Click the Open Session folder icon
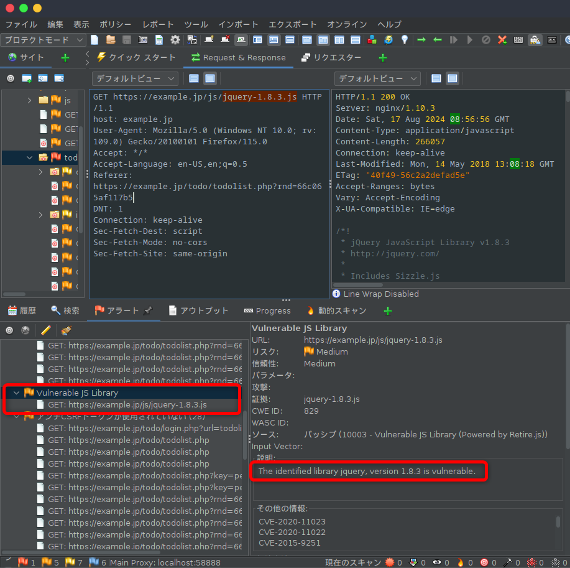 point(111,40)
